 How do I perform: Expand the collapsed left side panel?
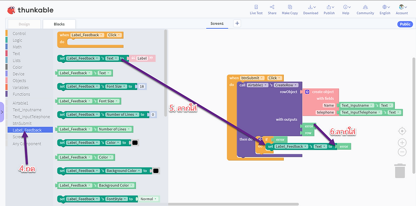click(2, 112)
